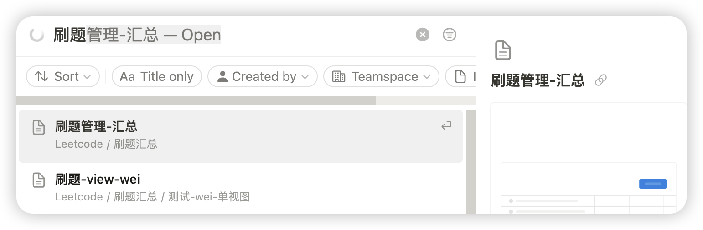Click the large page icon in preview pane
The width and height of the screenshot is (703, 230).
click(x=503, y=50)
